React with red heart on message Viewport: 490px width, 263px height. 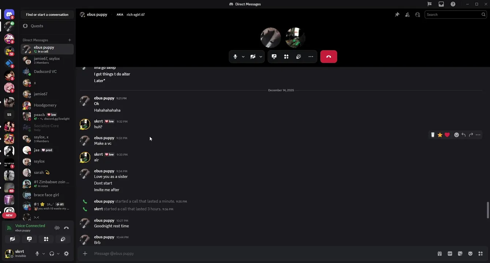tap(447, 135)
